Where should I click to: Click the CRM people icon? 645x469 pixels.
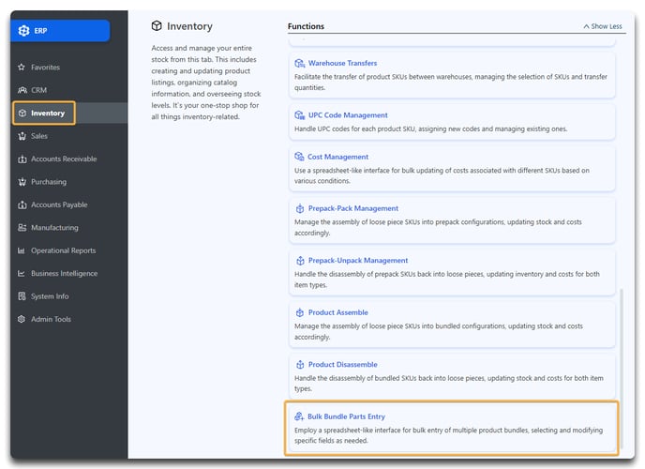coord(22,90)
